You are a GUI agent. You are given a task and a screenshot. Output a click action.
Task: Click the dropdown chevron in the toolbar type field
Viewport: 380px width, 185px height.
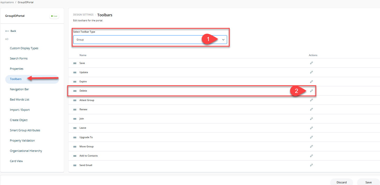(x=223, y=39)
